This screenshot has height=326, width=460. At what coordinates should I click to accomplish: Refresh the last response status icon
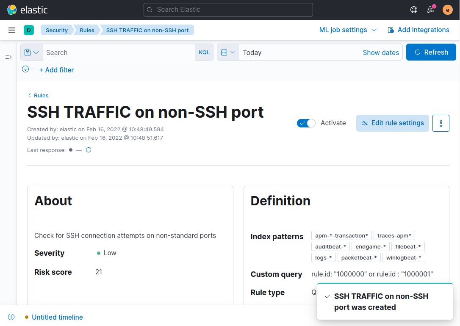click(x=89, y=150)
